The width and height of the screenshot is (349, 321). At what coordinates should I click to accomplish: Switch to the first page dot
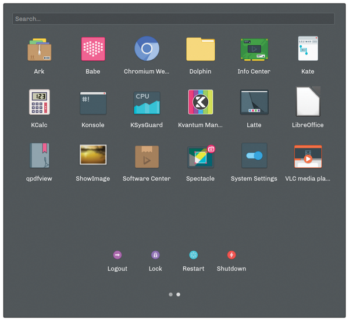click(170, 294)
